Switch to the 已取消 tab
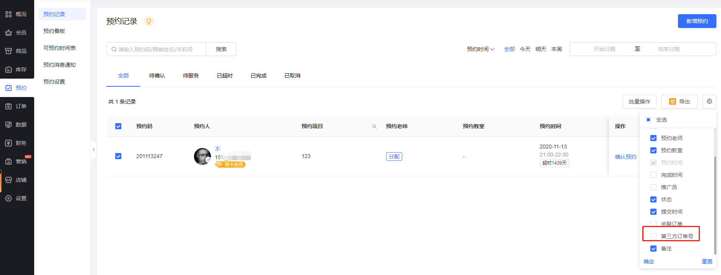The width and height of the screenshot is (721, 275). coord(292,76)
